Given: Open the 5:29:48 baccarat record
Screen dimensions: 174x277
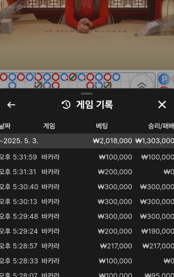Looking at the screenshot, I should (87, 216).
